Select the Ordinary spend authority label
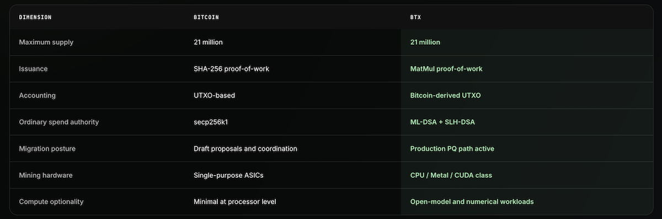The height and width of the screenshot is (219, 662). 59,122
